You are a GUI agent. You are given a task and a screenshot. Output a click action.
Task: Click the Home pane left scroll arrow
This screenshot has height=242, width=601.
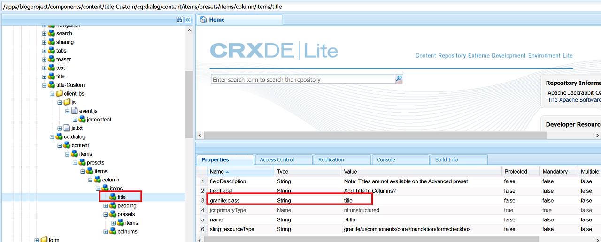pos(200,135)
